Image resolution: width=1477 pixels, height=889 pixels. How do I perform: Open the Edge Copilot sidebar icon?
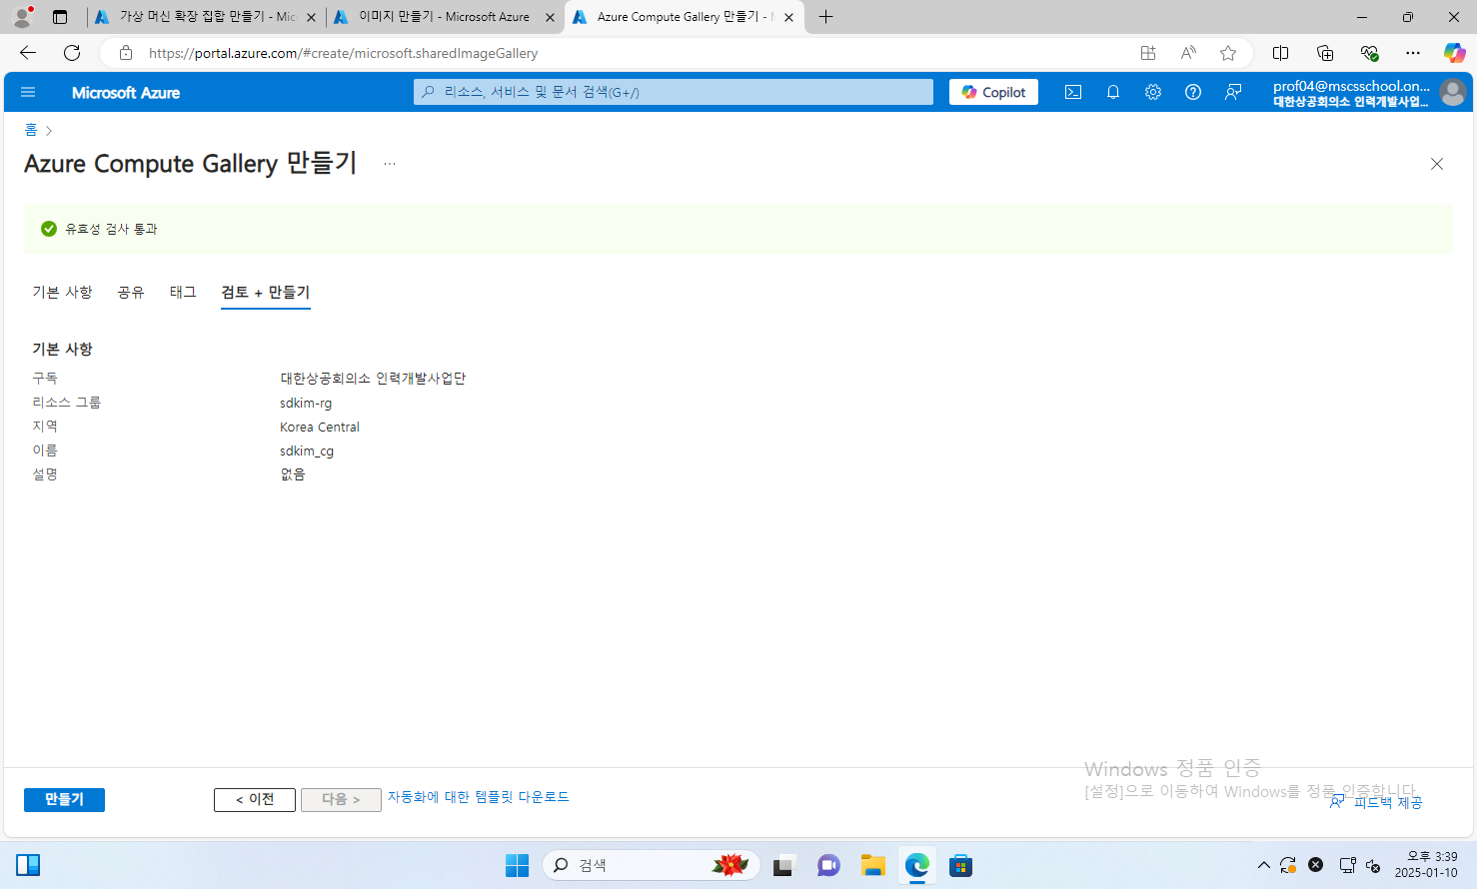click(1455, 53)
